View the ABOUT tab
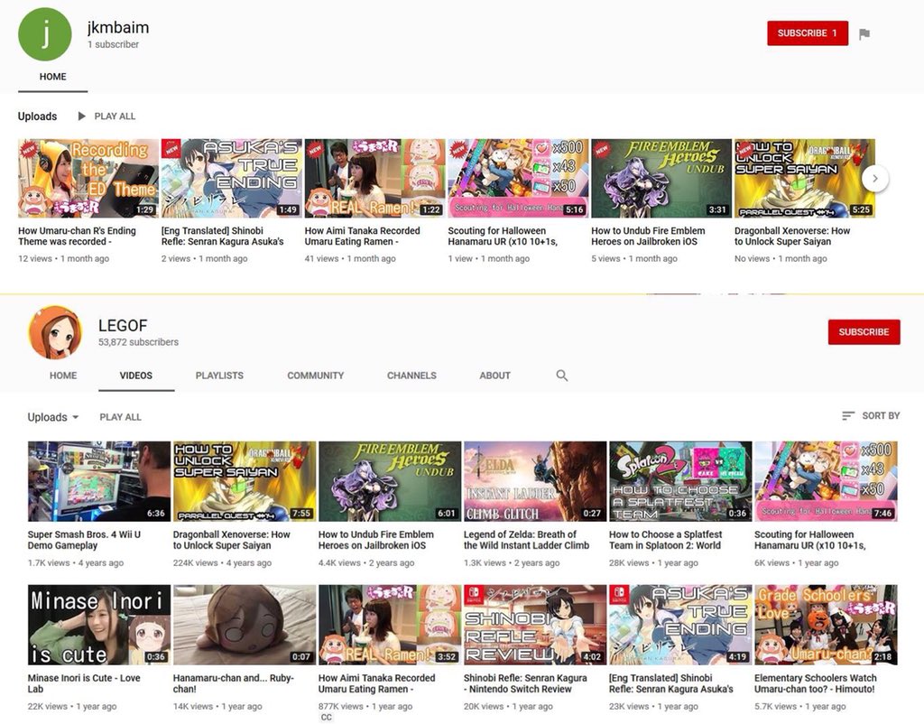Image resolution: width=924 pixels, height=724 pixels. (x=495, y=376)
